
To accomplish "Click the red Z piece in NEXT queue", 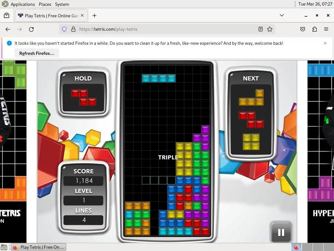I will (251, 120).
